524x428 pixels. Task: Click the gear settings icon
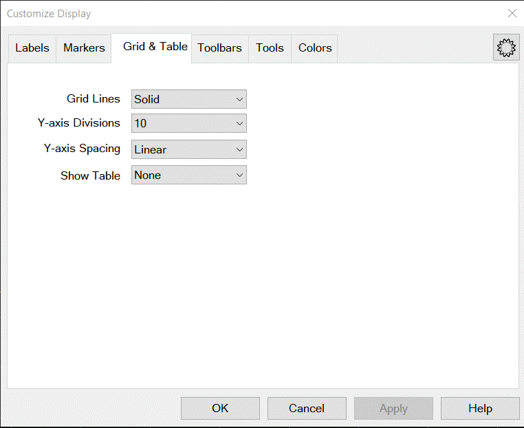click(506, 47)
